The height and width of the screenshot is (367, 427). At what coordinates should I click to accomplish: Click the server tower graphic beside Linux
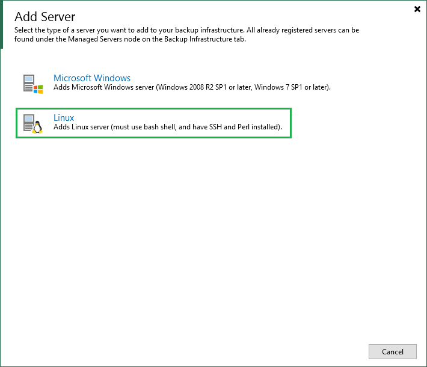click(28, 123)
